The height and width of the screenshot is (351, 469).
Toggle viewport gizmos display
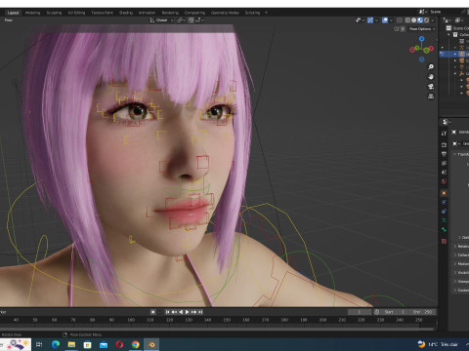(370, 20)
